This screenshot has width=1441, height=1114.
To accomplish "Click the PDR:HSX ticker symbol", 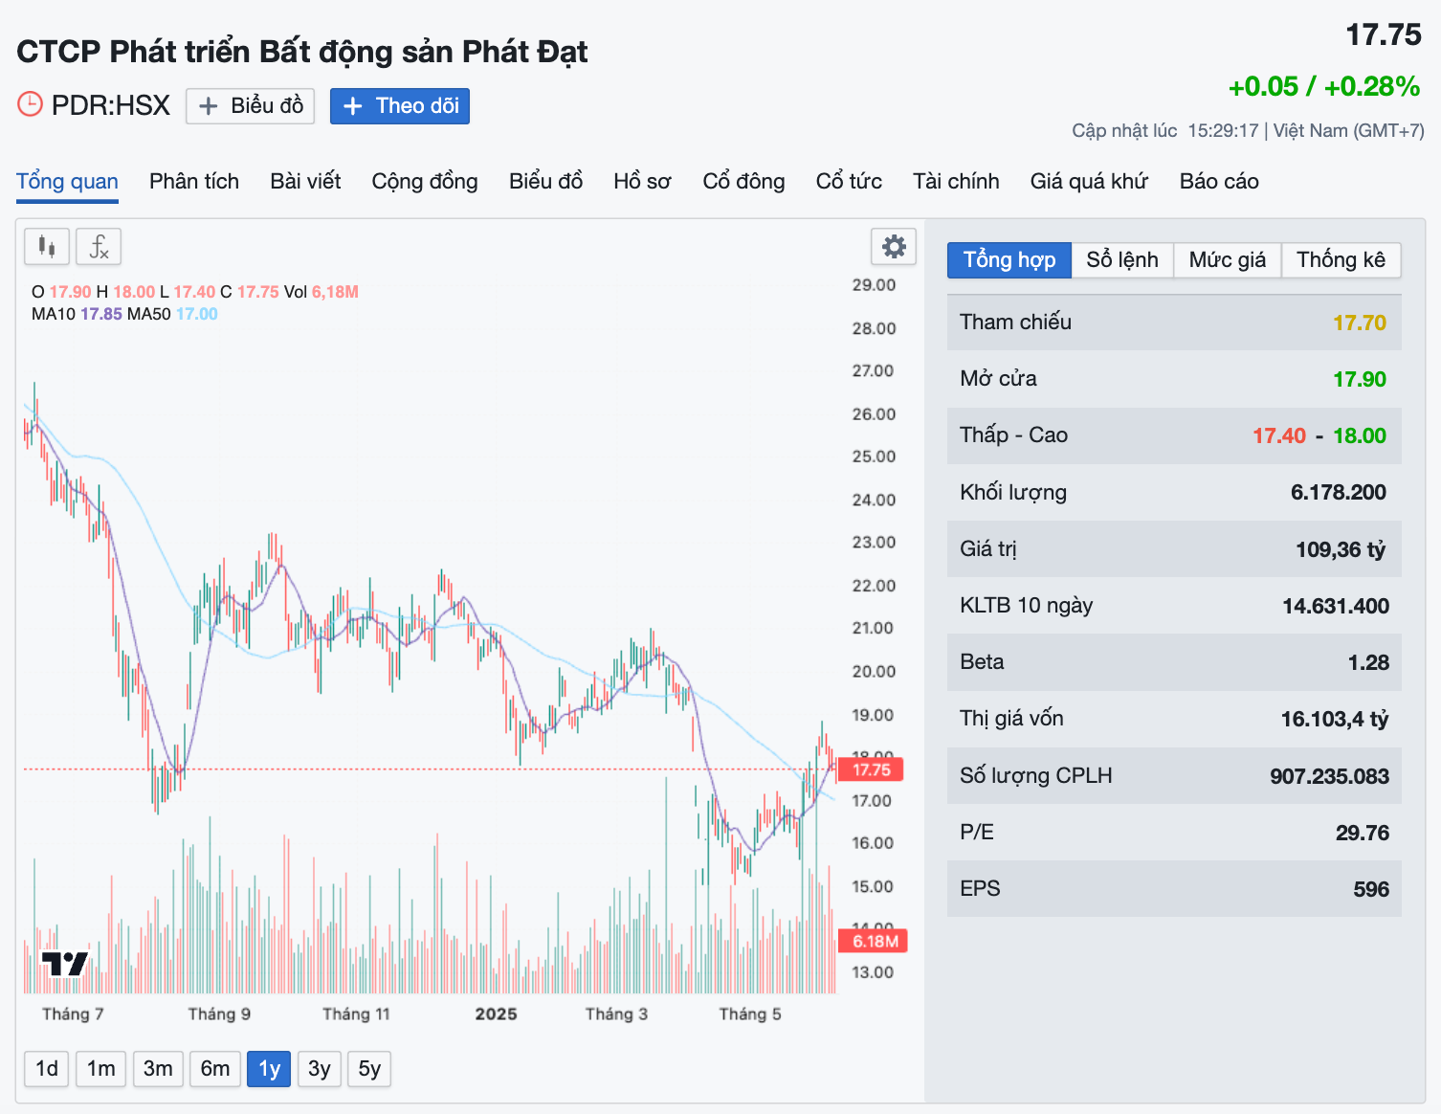I will [111, 105].
